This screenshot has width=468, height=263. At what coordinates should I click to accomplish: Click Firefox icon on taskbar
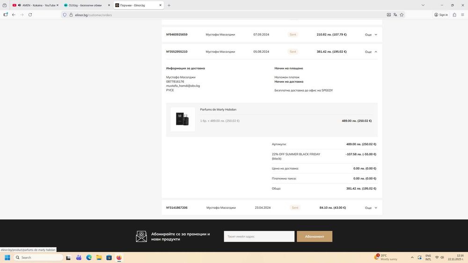point(119,258)
